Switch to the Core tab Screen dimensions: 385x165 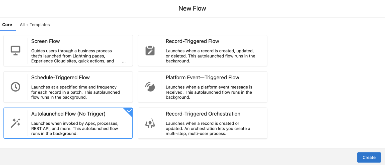[7, 25]
